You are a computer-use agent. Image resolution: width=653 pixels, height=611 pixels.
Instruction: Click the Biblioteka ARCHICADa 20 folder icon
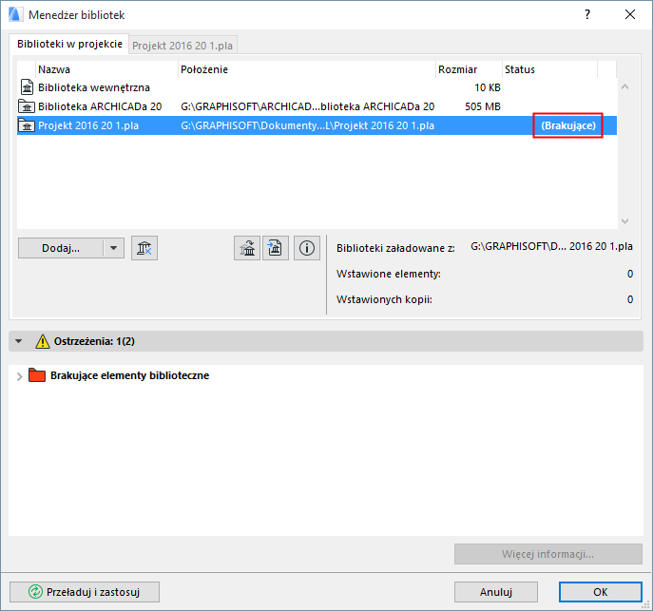(x=27, y=106)
